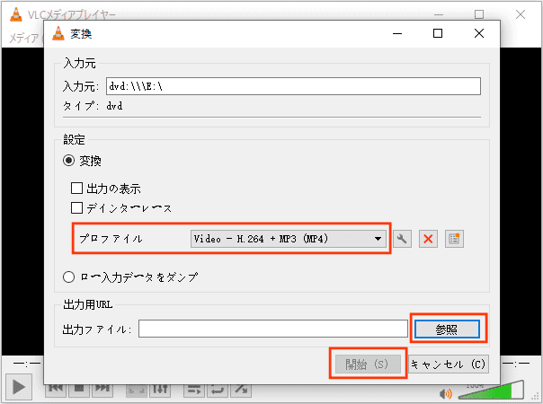The height and width of the screenshot is (404, 543).
Task: Select ロー入力データをダンプ radio button
Action: [x=68, y=277]
